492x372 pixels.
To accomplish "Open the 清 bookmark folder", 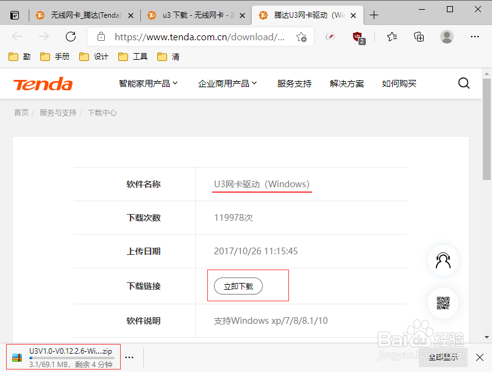I will (168, 57).
